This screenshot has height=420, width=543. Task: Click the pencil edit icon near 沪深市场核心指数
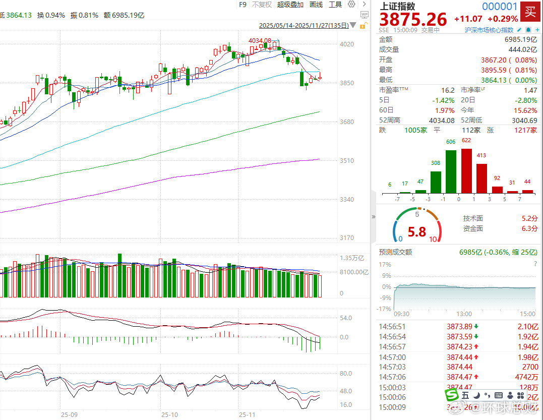pyautogui.click(x=519, y=30)
